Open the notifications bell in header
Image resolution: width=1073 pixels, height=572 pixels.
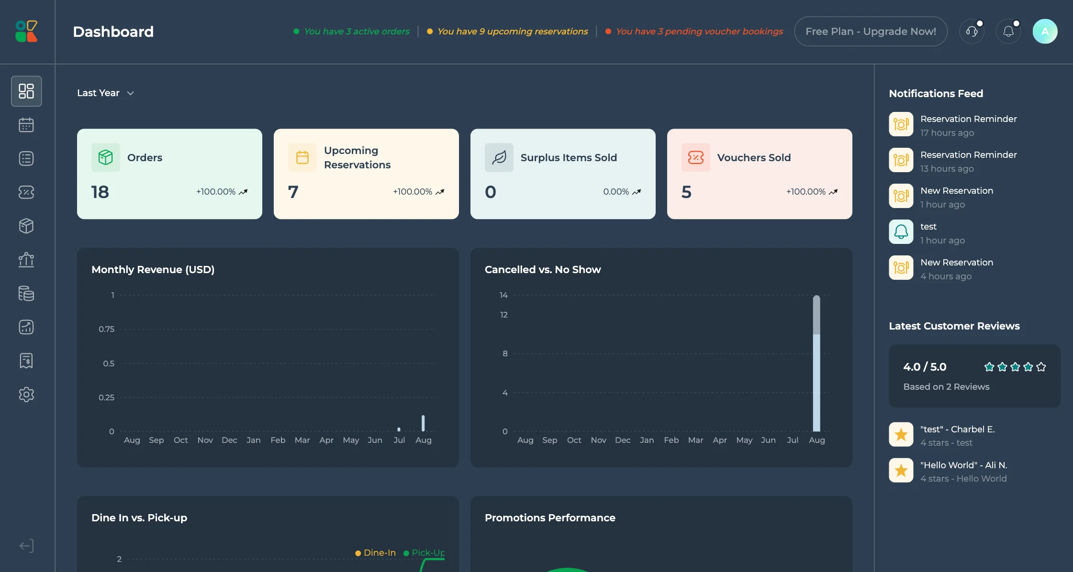point(1008,32)
